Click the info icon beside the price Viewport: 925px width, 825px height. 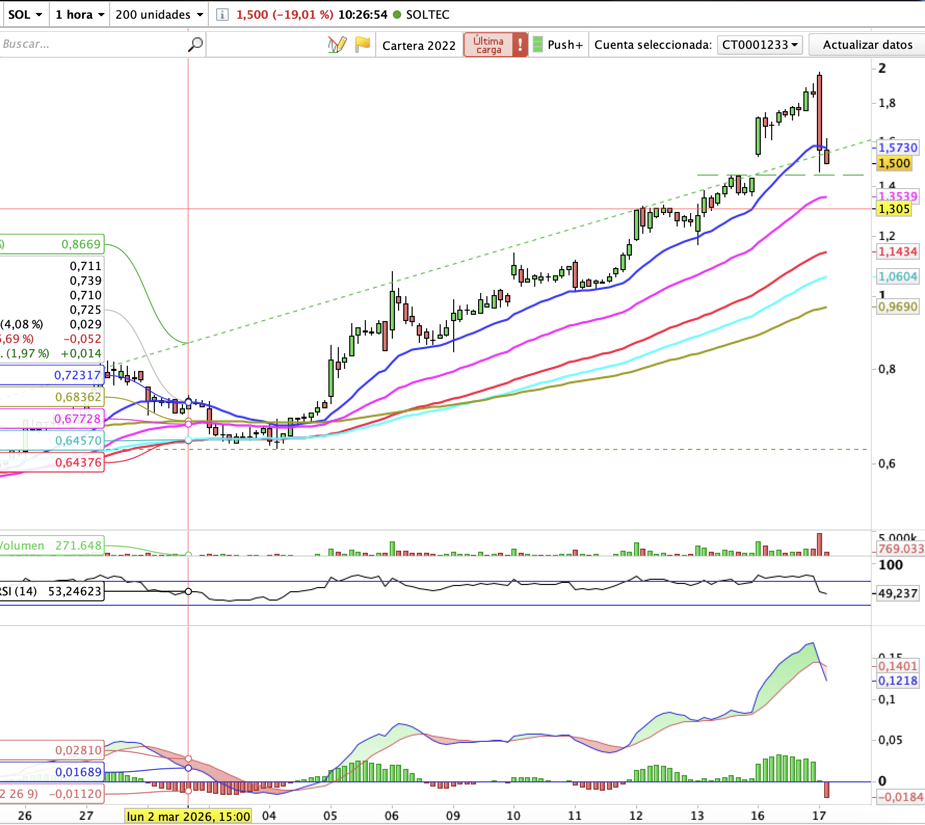coord(222,15)
